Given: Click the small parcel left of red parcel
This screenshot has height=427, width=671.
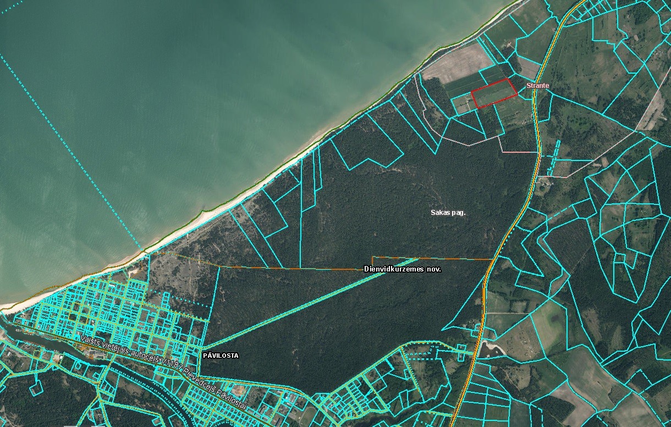Looking at the screenshot, I should (x=463, y=104).
